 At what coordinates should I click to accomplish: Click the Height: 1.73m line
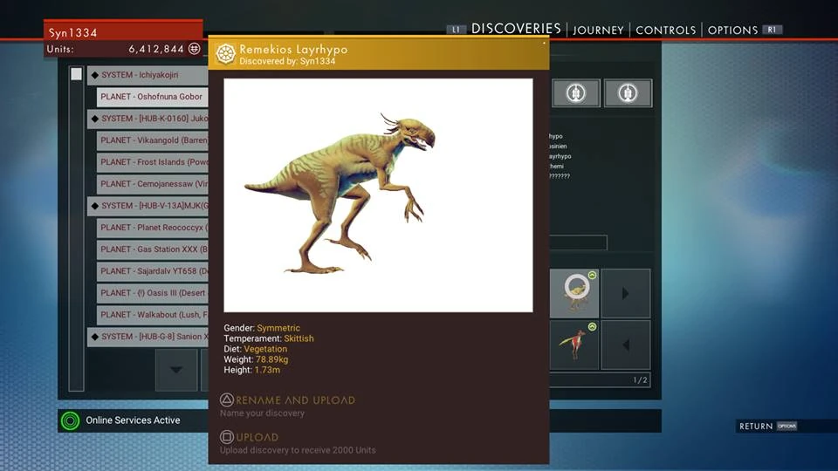click(251, 370)
